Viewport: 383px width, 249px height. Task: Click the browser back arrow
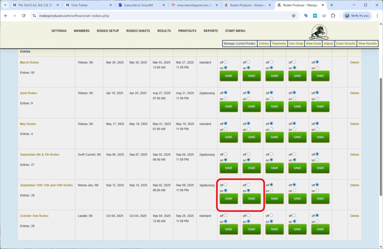click(6, 16)
